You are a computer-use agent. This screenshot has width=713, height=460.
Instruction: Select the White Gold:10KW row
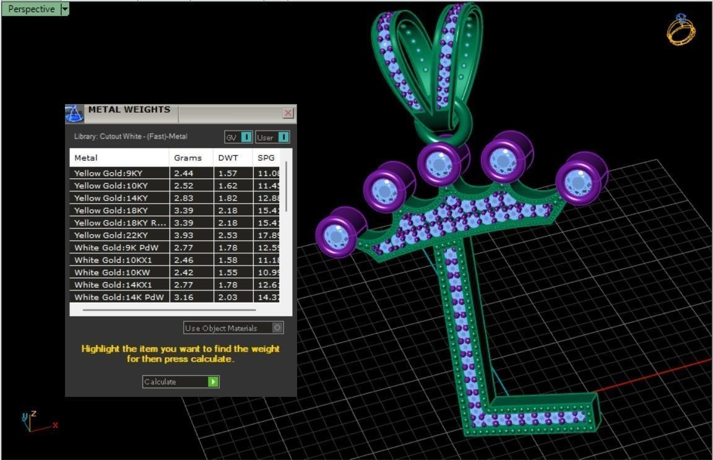click(175, 272)
